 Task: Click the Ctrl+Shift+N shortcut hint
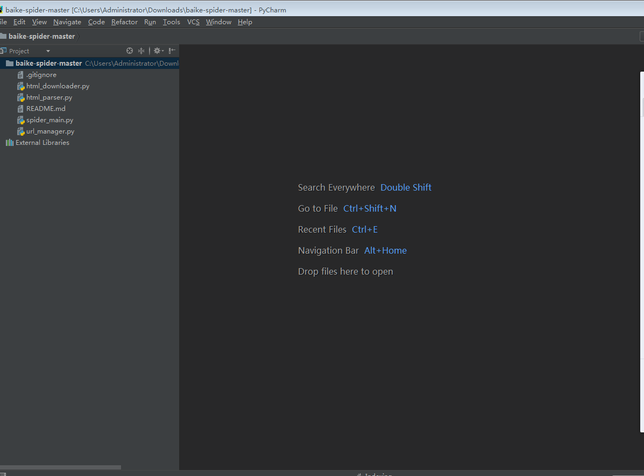click(370, 208)
